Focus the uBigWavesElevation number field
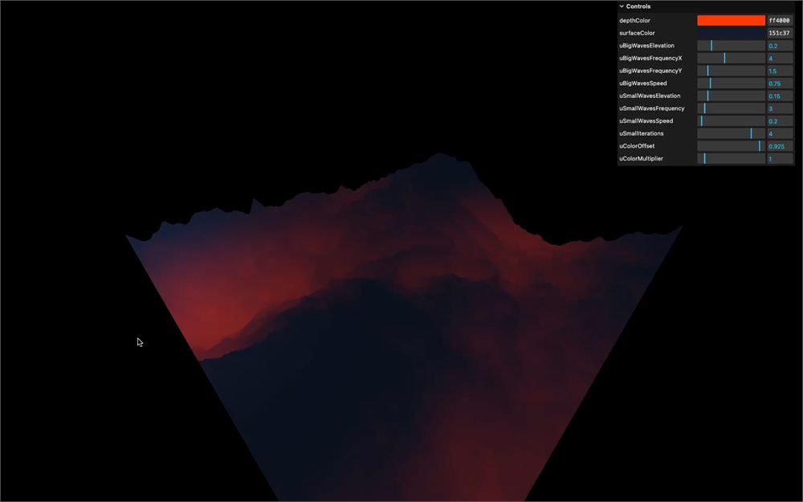This screenshot has height=502, width=803. click(780, 46)
